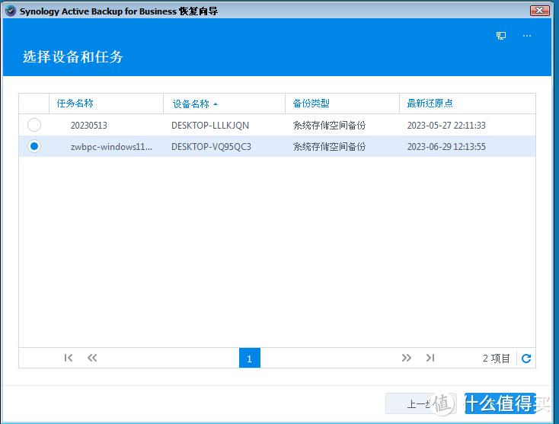Screen dimensions: 559x424
Task: Sort by 任务名称 column header
Action: click(x=106, y=104)
